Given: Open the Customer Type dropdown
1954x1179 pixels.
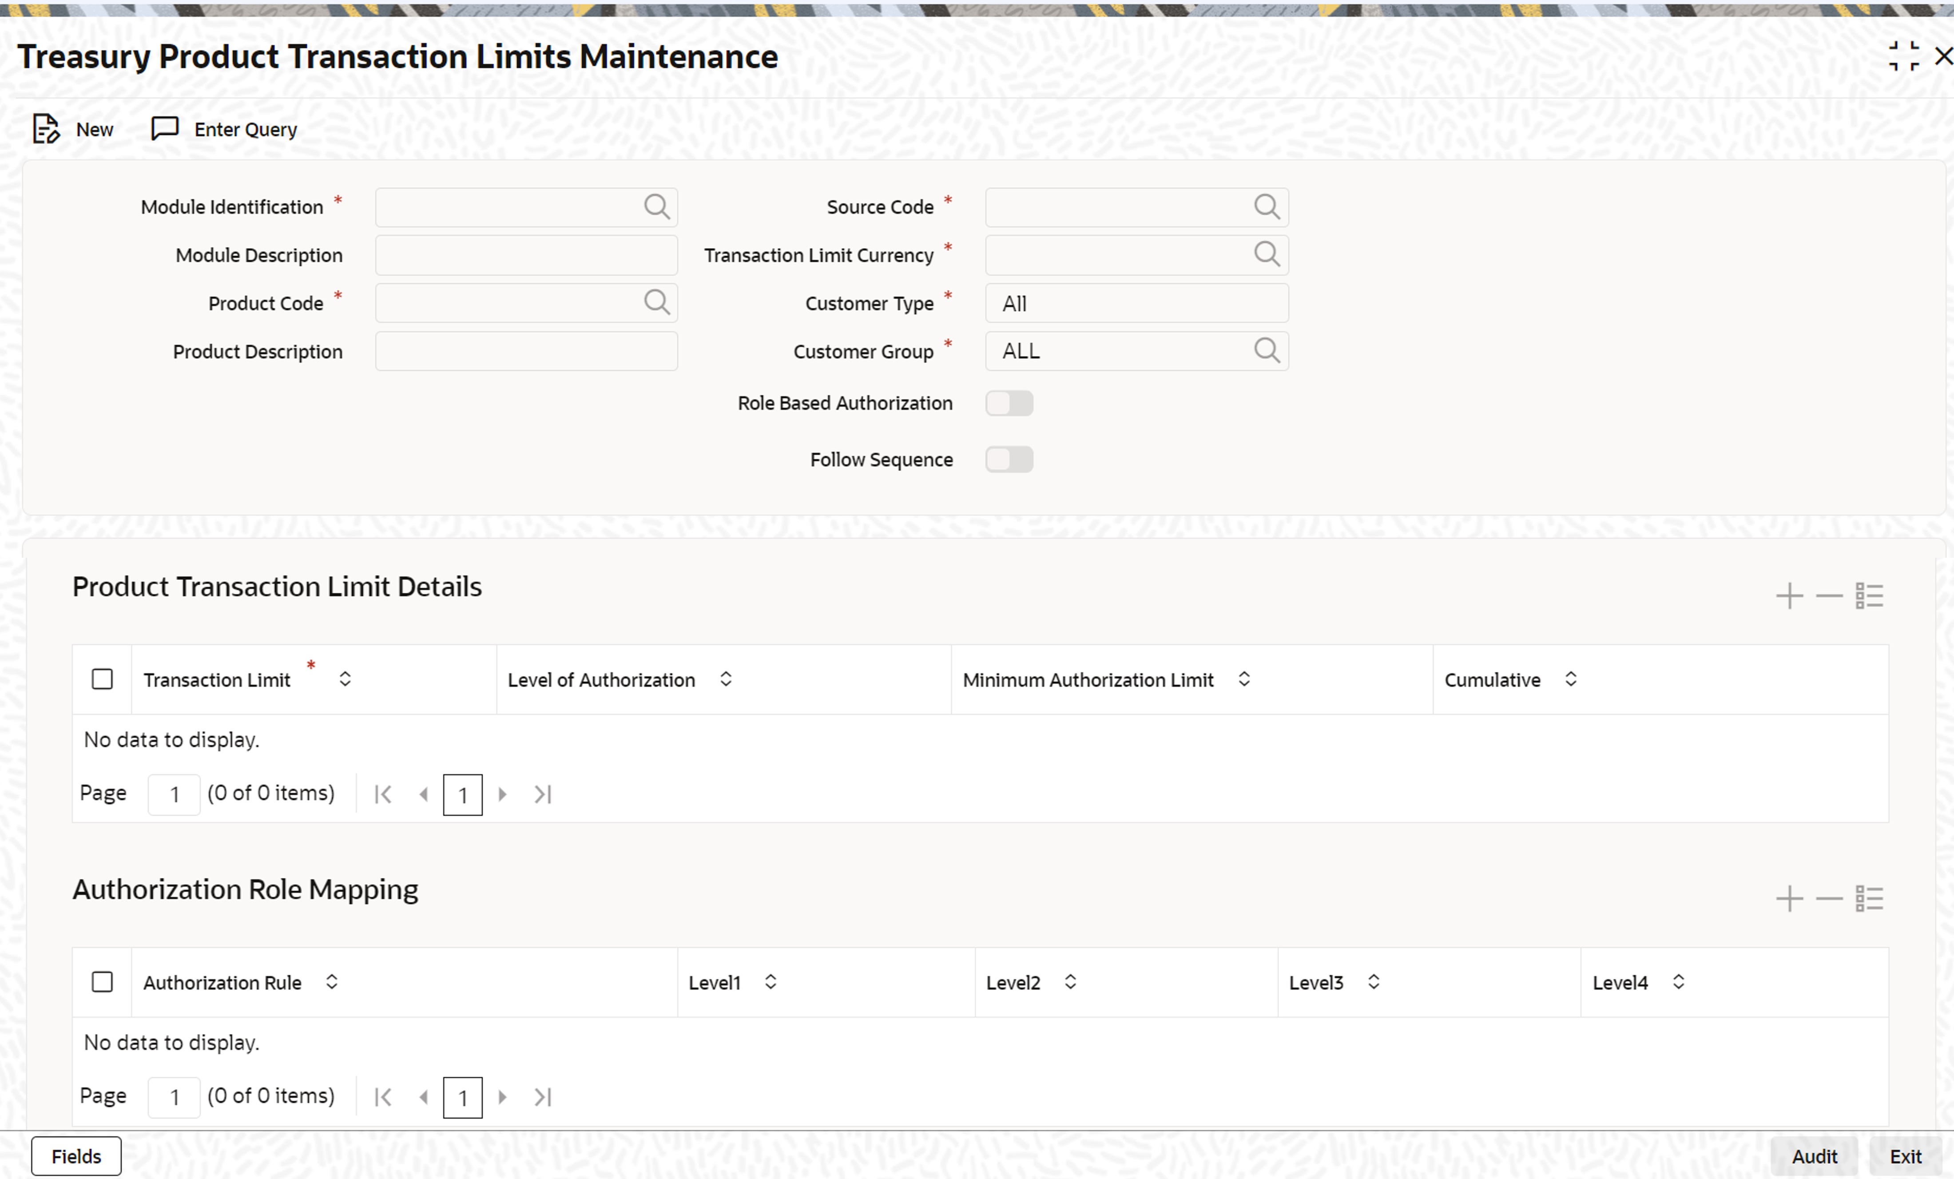Looking at the screenshot, I should coord(1136,303).
